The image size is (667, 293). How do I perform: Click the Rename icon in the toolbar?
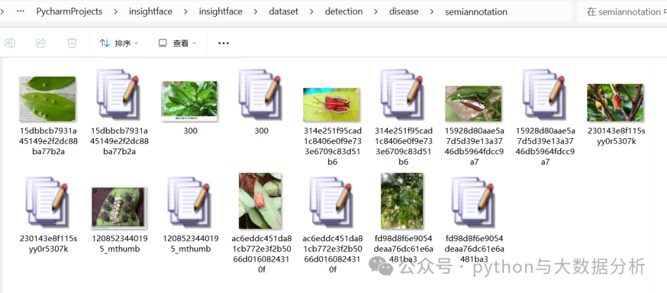point(10,43)
